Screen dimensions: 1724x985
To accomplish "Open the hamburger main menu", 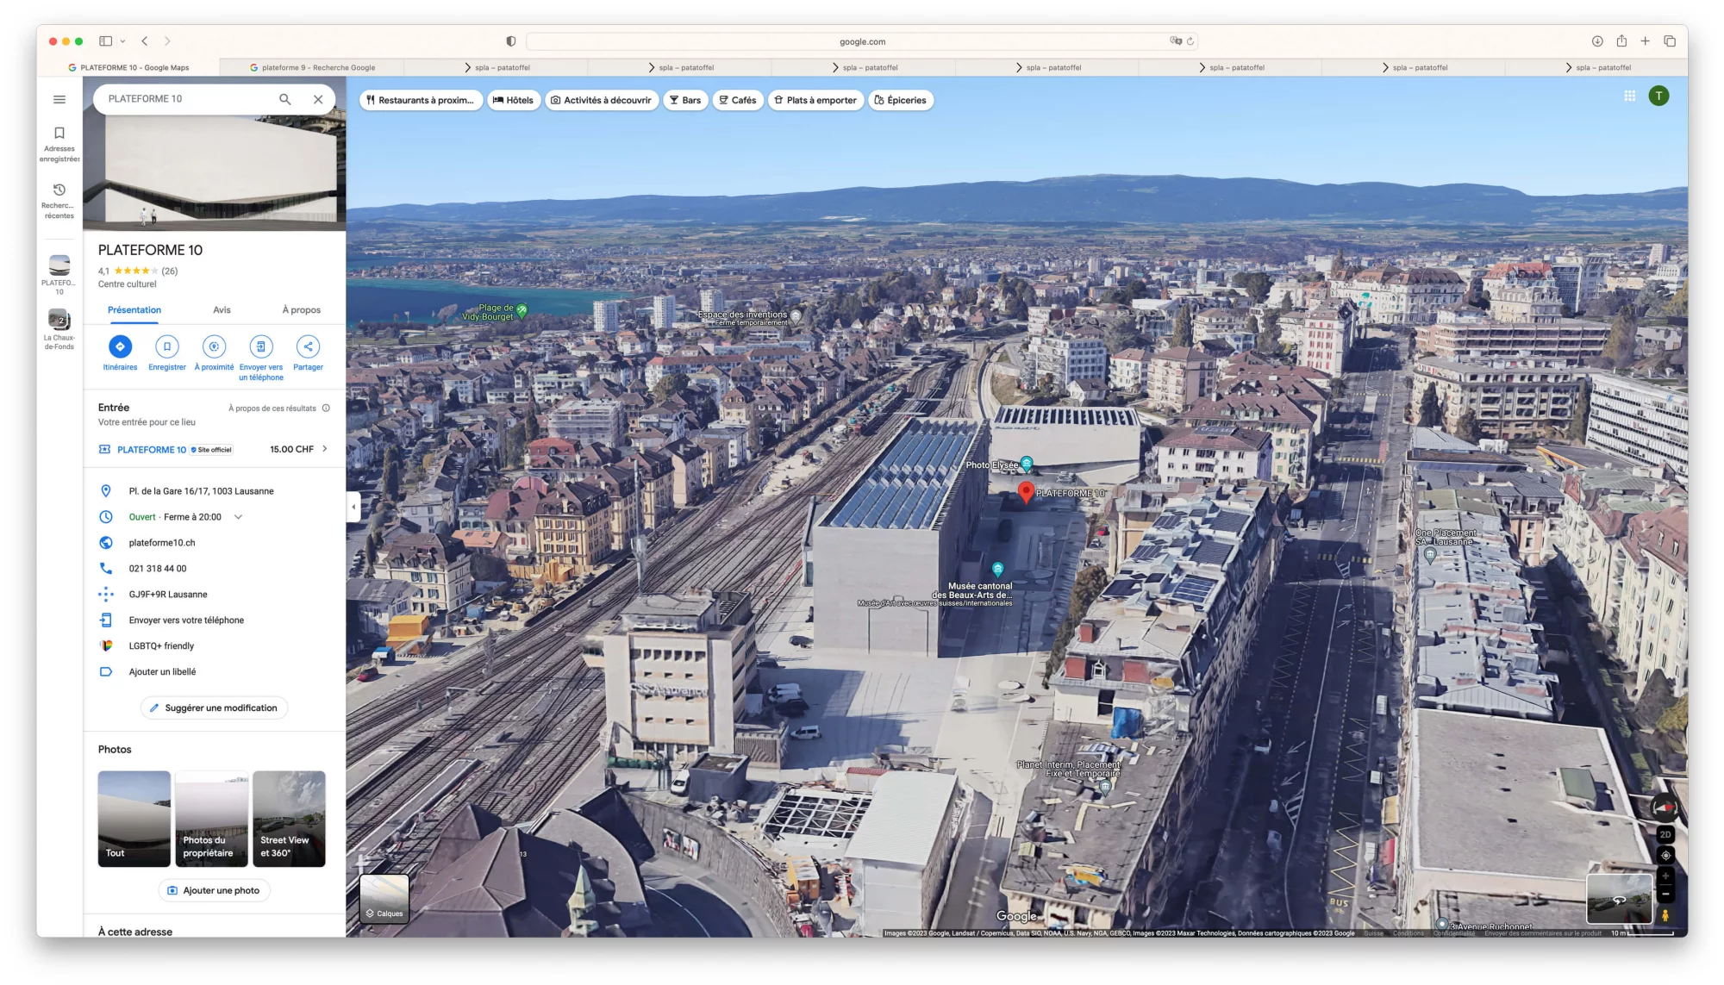I will [59, 99].
